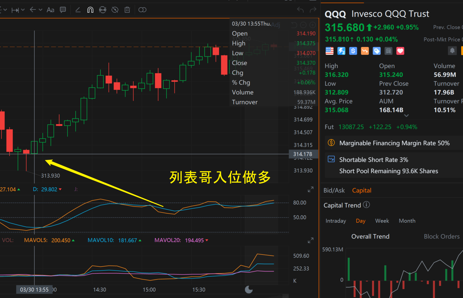Undo the last drawing action

click(x=300, y=10)
